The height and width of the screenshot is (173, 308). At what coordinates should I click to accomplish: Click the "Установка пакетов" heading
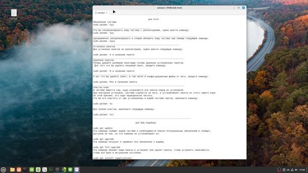coord(104,47)
